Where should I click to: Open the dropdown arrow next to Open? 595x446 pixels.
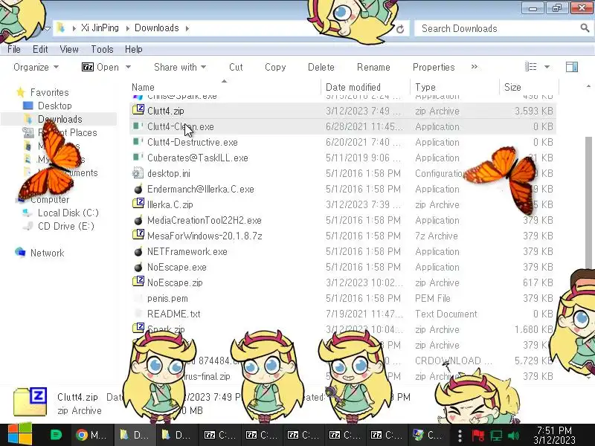coord(128,67)
